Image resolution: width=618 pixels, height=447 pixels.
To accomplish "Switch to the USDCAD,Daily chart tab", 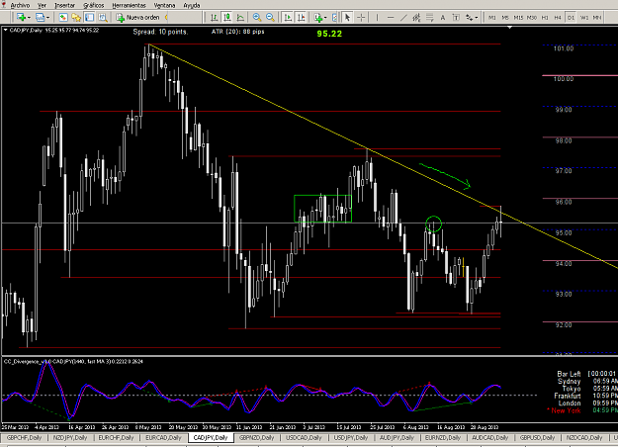I will click(x=304, y=437).
